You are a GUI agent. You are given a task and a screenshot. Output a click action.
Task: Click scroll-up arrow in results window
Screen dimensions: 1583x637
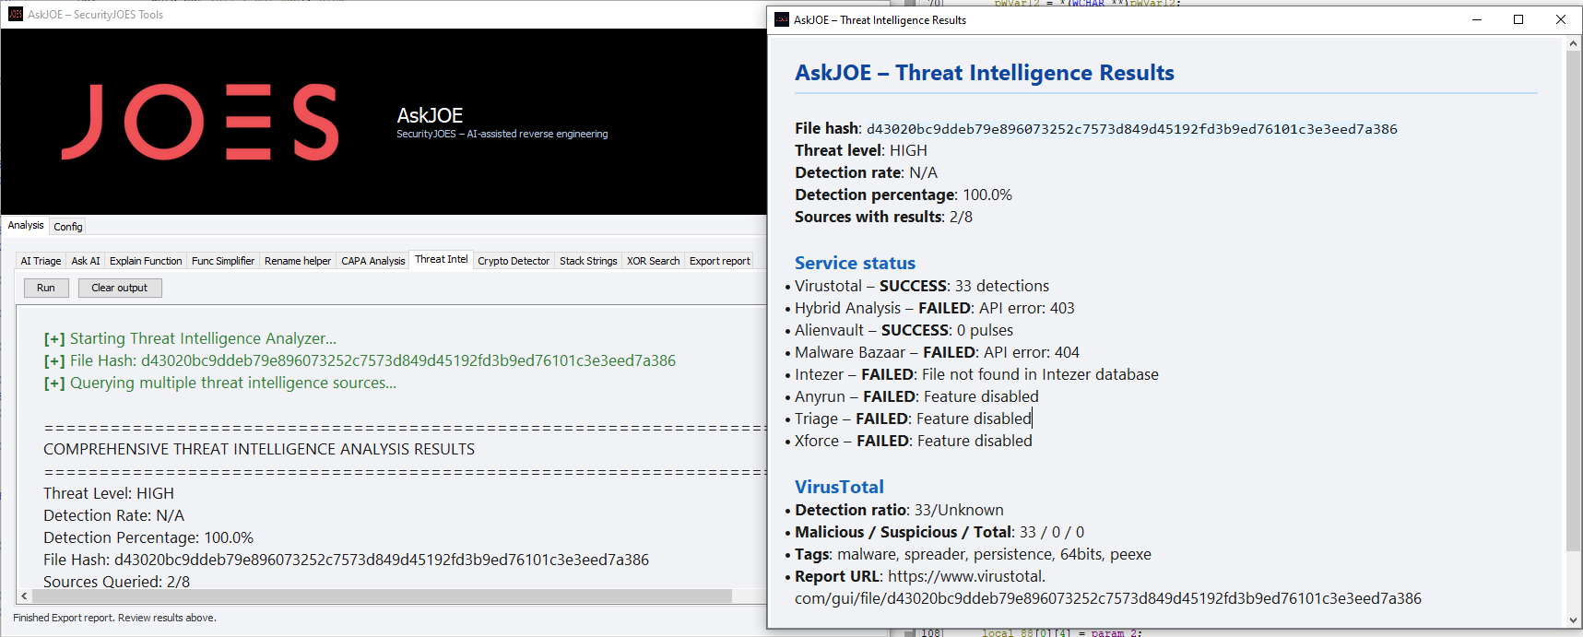point(1574,43)
